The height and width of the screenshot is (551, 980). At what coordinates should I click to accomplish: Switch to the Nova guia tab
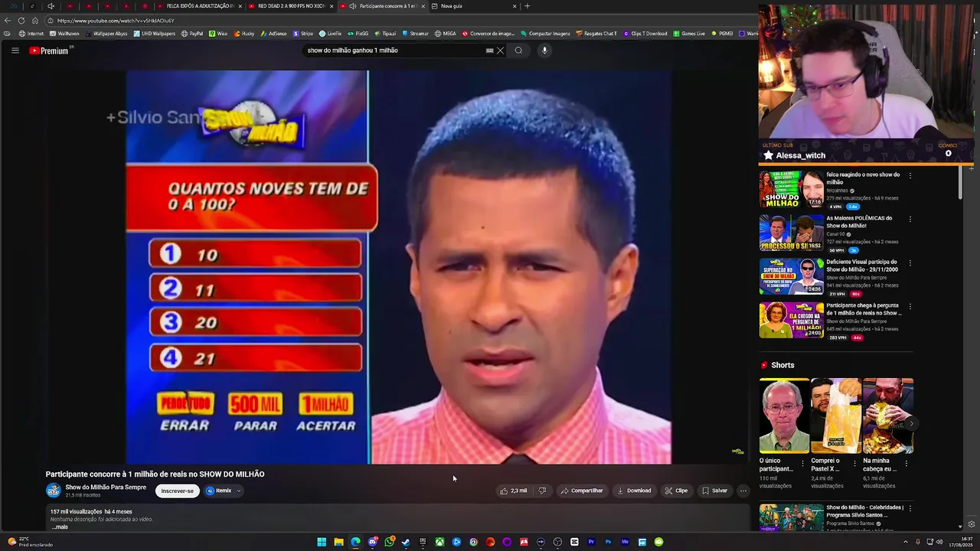click(472, 6)
